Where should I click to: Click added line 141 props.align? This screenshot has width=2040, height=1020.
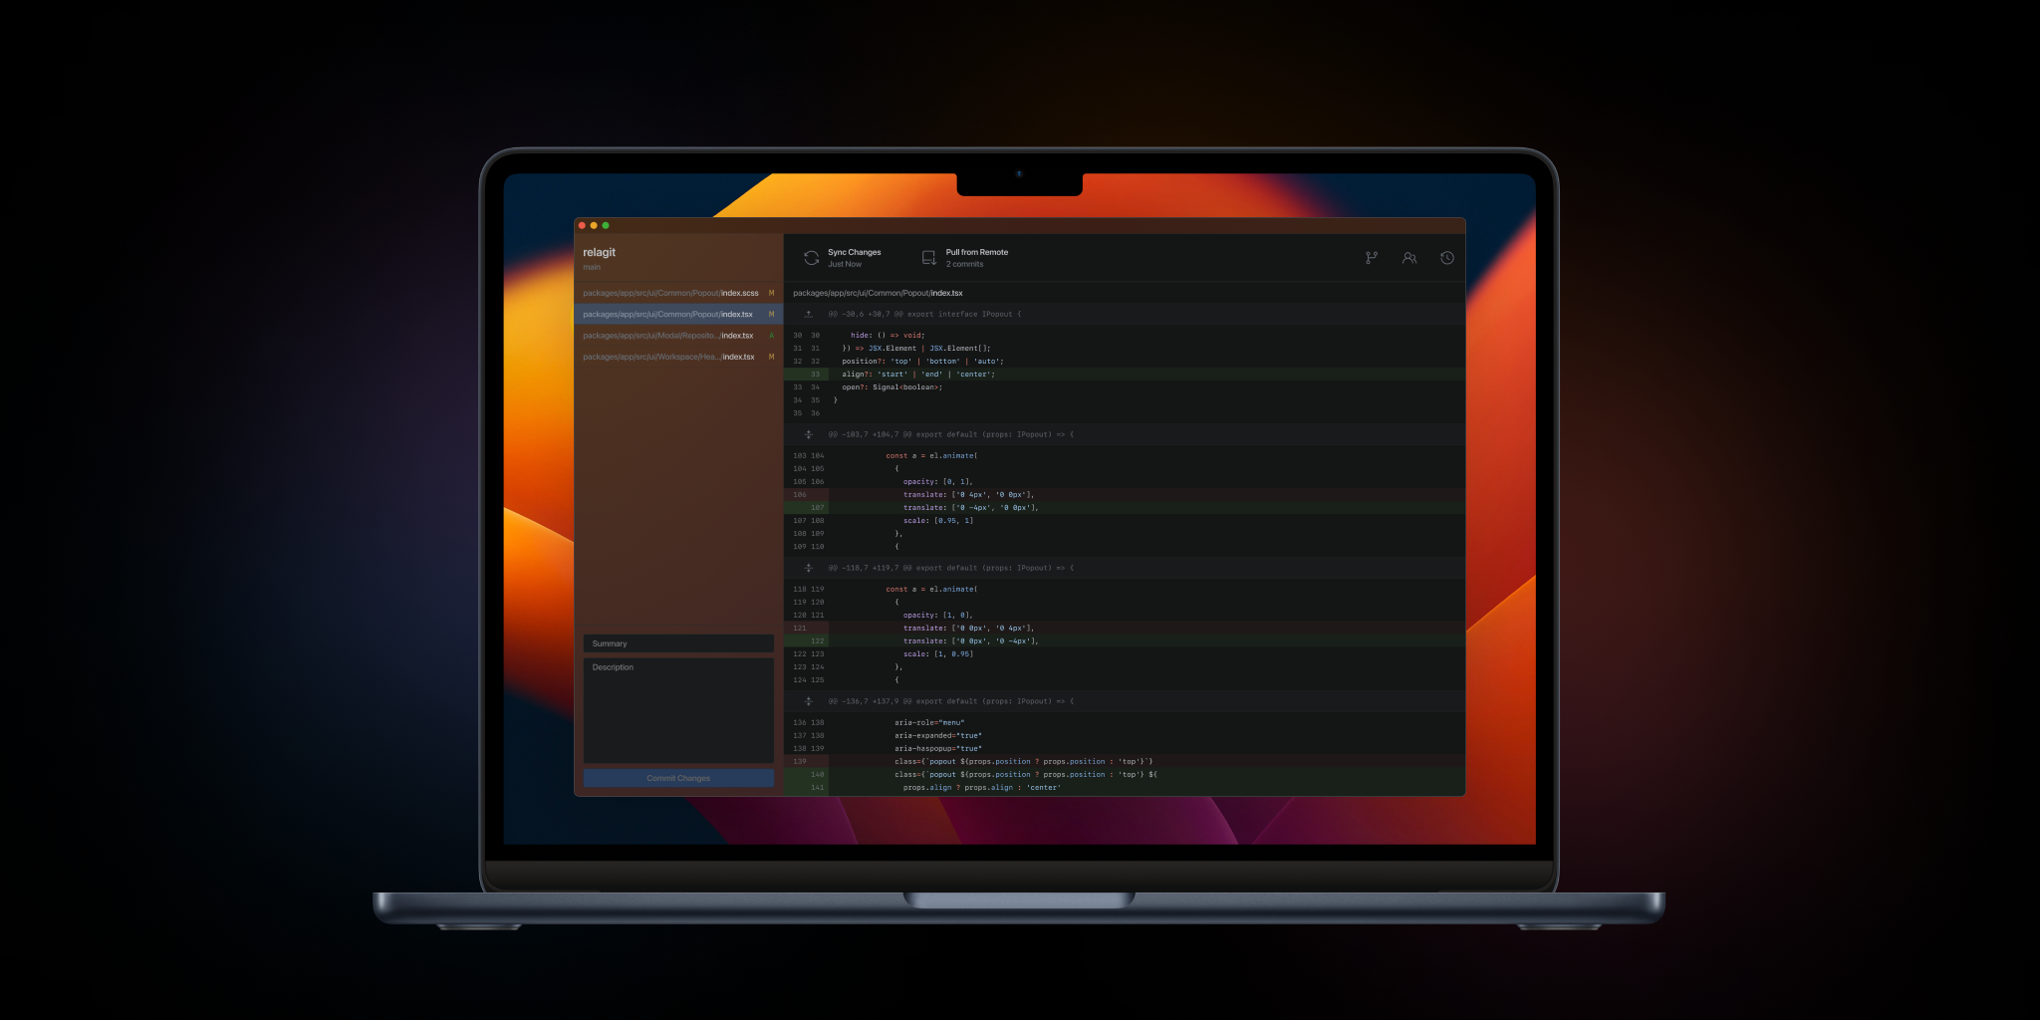point(1125,788)
